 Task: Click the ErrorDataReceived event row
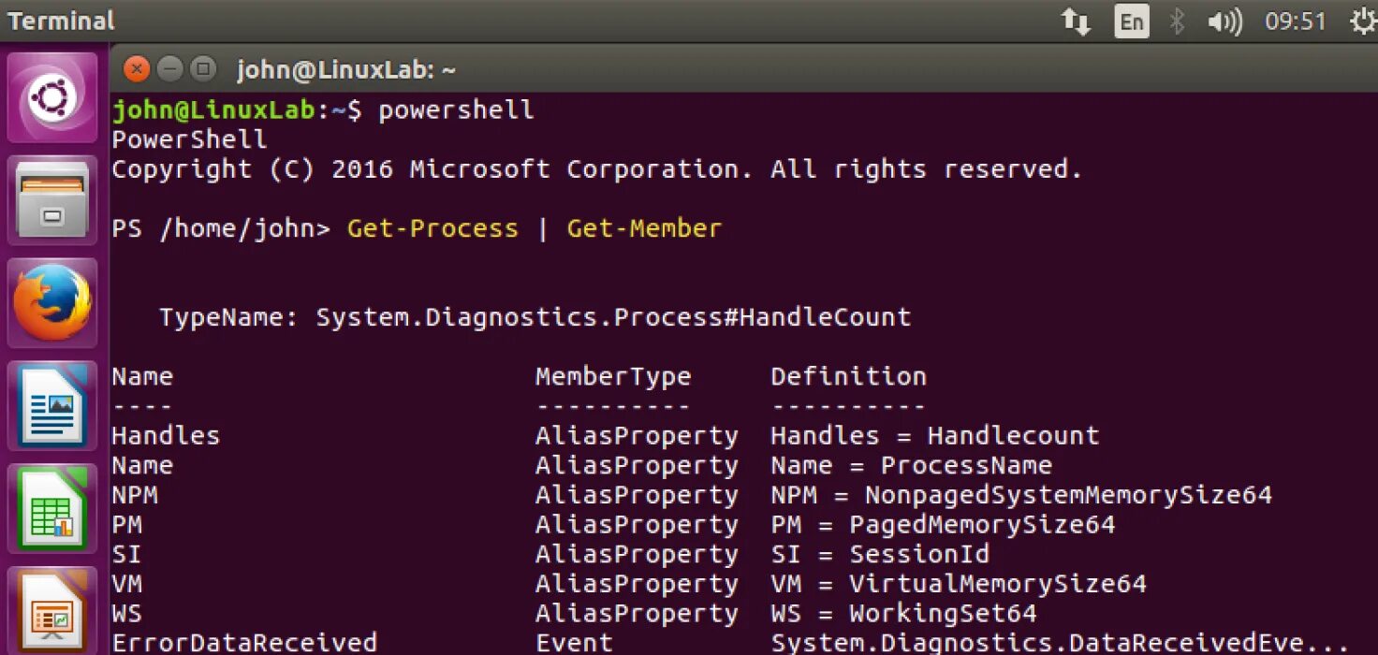point(243,643)
